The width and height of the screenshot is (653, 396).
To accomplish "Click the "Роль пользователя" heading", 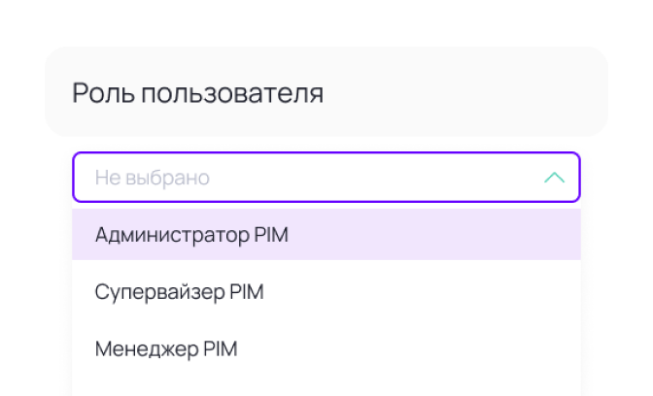I will click(x=197, y=94).
